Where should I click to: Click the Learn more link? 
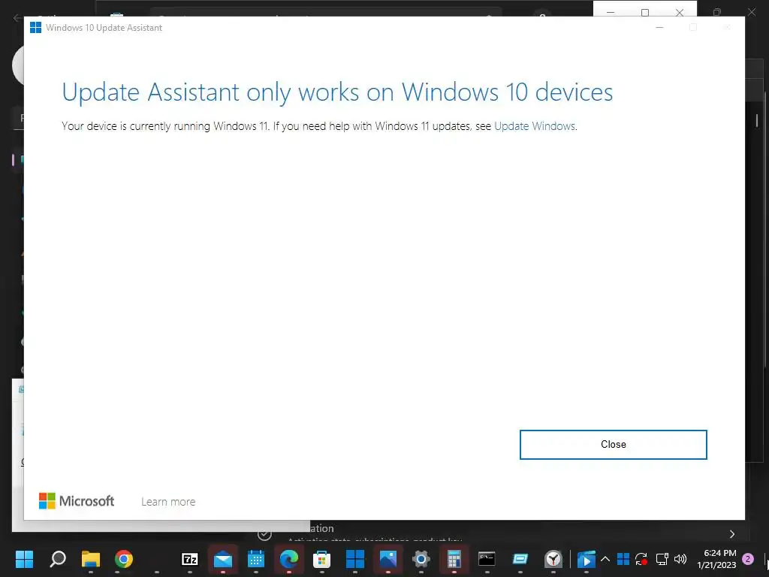(168, 501)
